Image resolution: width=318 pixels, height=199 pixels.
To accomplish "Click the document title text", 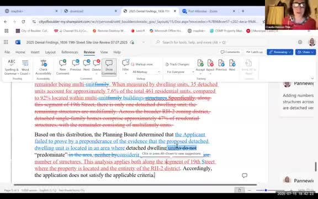I will (x=77, y=42).
